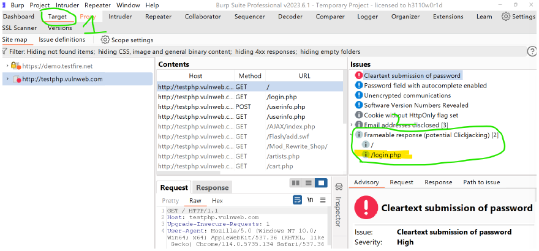Screen dimensions: 539x251
Task: Switch to the Comparer tab
Action: point(330,17)
